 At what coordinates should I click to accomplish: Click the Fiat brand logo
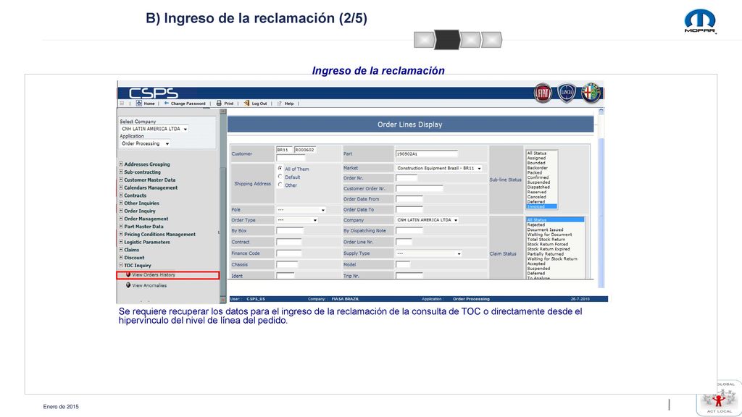point(543,93)
